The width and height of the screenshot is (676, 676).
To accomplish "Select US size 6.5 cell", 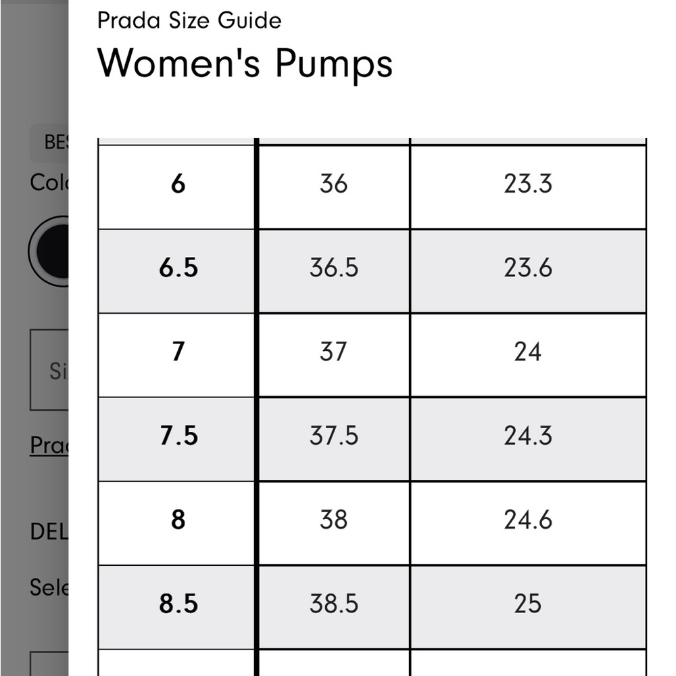I will point(176,271).
